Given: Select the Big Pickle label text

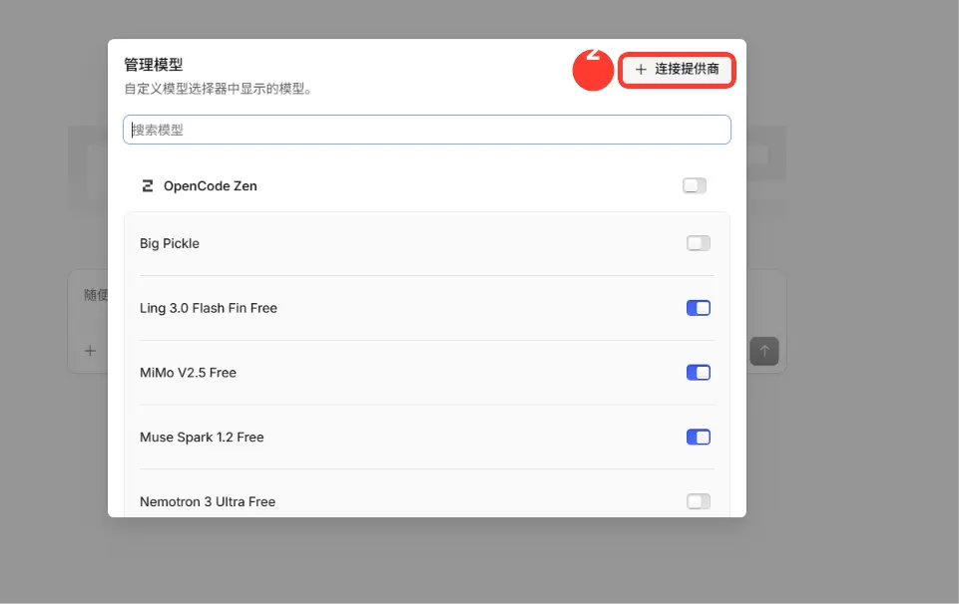Looking at the screenshot, I should click(x=170, y=243).
